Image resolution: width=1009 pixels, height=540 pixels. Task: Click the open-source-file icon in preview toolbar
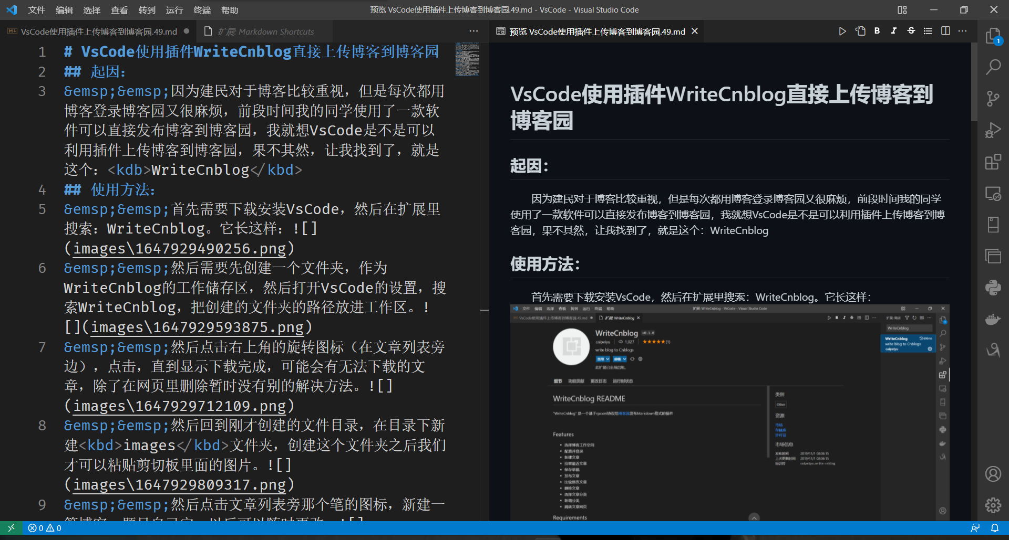(x=860, y=31)
